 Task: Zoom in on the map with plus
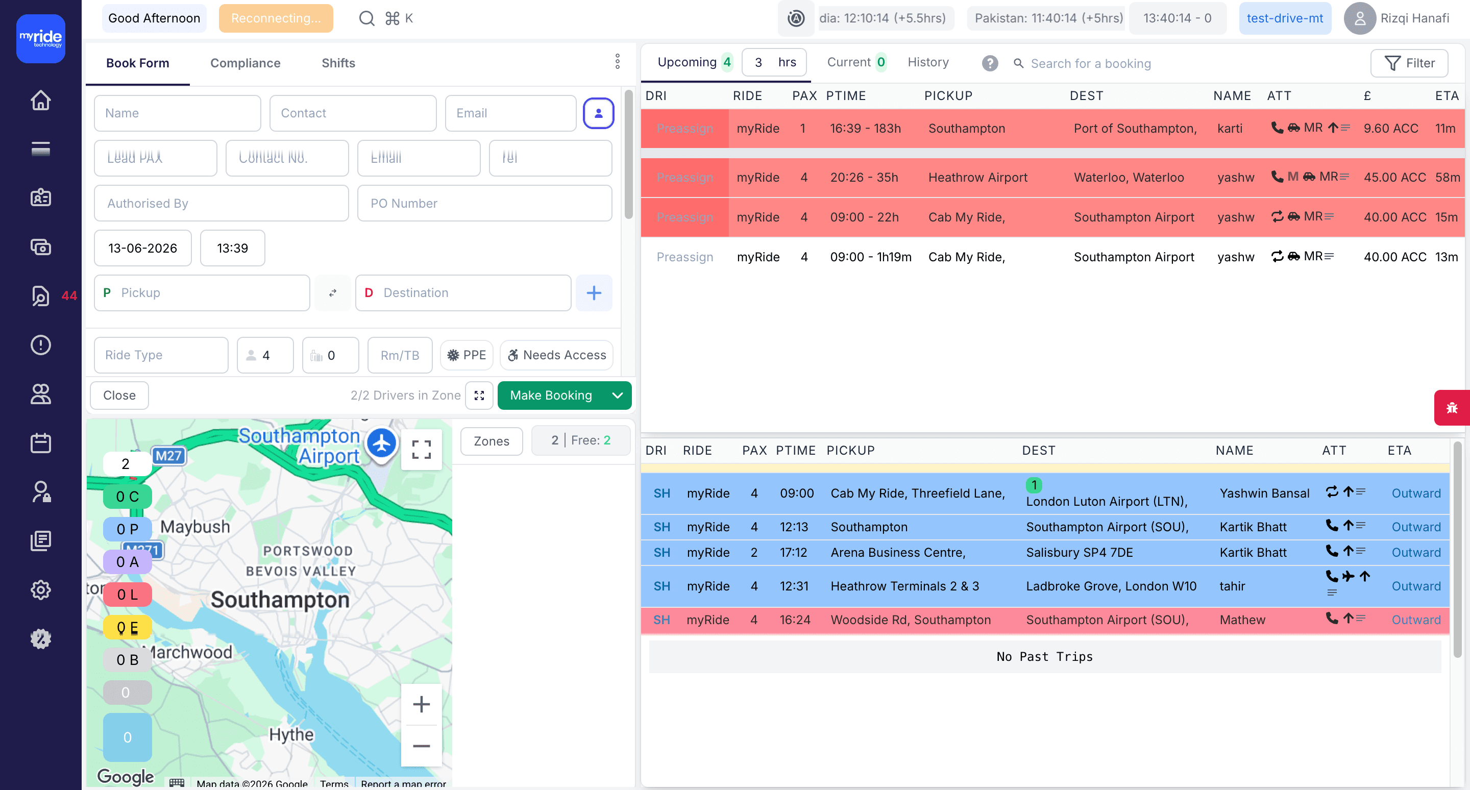(x=421, y=704)
